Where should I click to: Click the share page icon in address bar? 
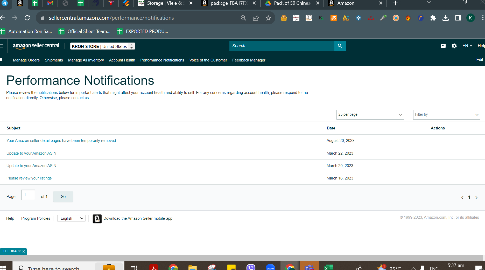click(256, 18)
